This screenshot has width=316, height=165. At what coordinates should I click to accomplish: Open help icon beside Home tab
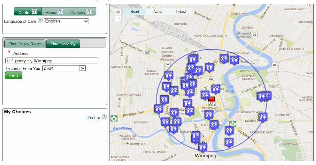coord(60,12)
